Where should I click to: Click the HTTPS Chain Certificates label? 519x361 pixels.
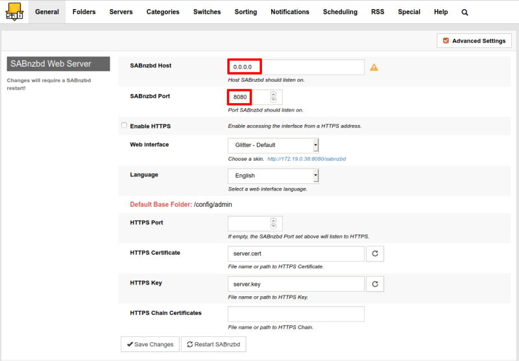point(165,313)
